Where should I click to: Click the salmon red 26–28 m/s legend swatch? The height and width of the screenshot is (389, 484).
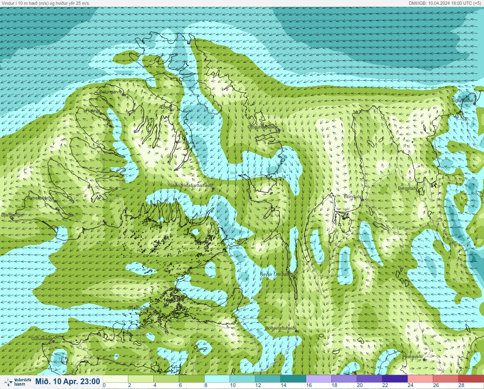click(446, 378)
